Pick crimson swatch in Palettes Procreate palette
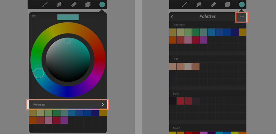Screen dimensions: 276x134 coord(196,40)
